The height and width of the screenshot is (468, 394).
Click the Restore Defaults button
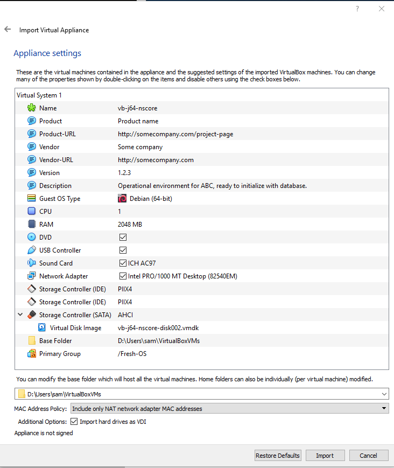pyautogui.click(x=278, y=455)
